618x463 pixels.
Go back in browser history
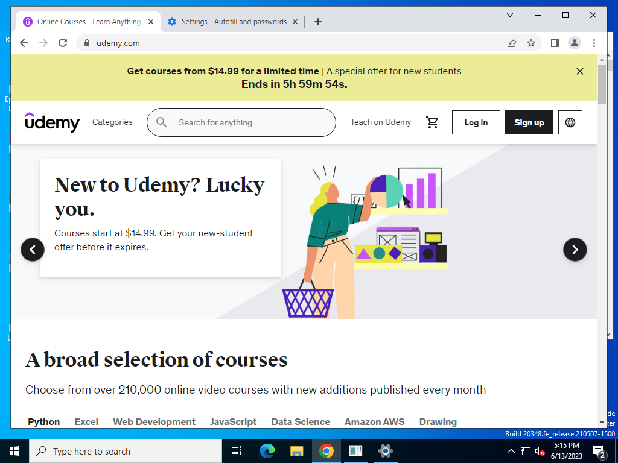[x=24, y=43]
